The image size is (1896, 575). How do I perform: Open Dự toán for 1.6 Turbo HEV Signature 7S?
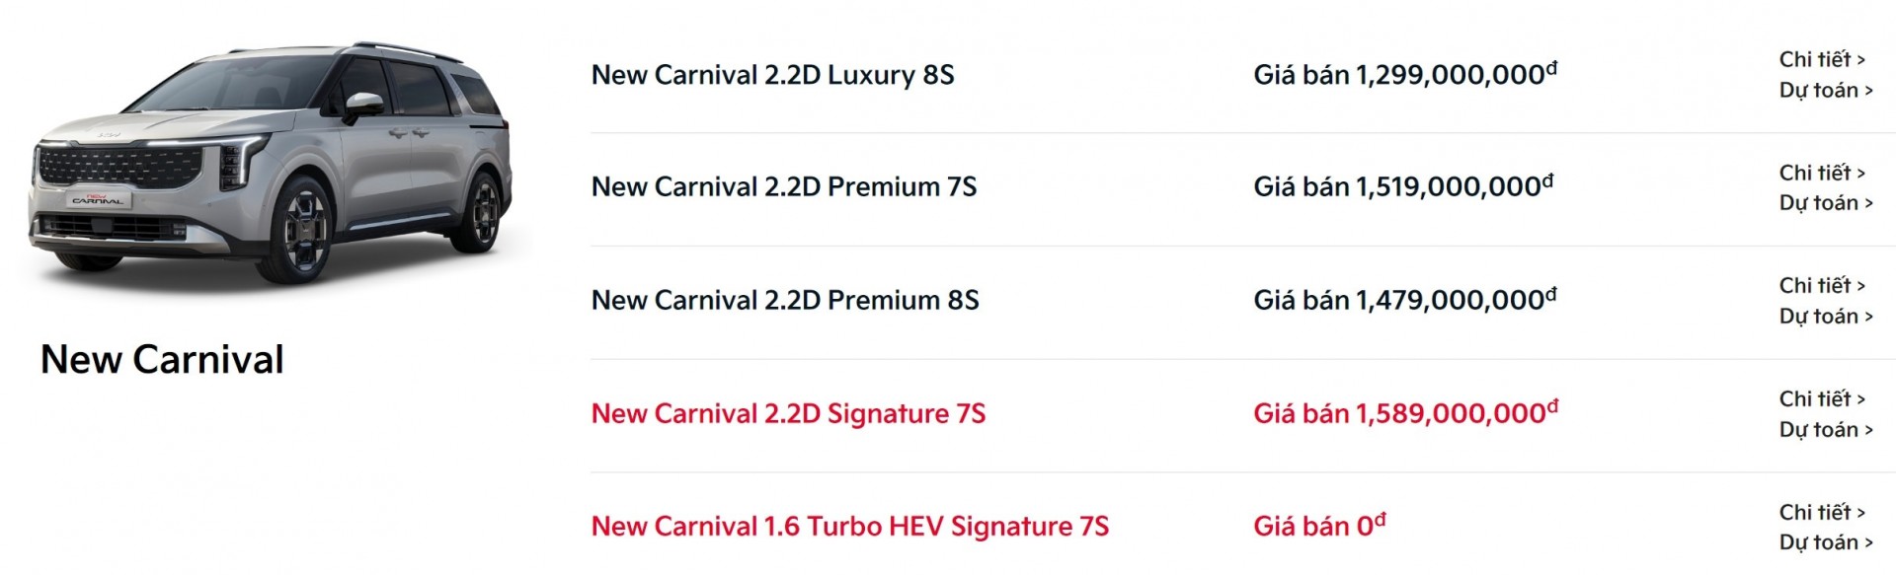point(1826,541)
